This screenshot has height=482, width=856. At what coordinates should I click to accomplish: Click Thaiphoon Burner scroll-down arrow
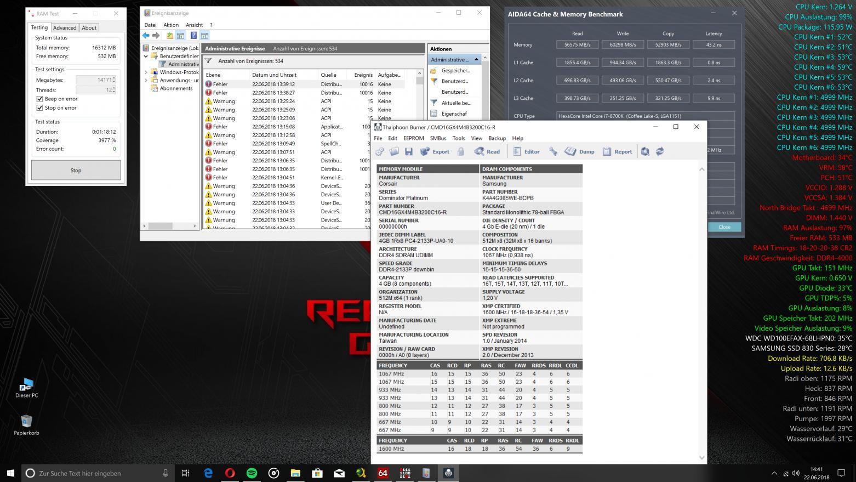(x=701, y=457)
